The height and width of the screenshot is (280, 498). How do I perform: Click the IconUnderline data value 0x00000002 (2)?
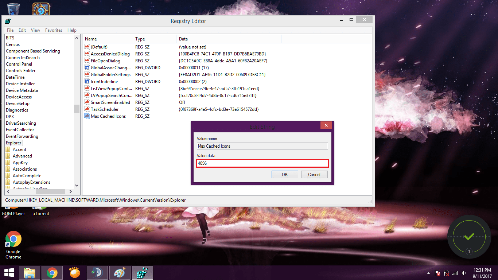coord(193,82)
